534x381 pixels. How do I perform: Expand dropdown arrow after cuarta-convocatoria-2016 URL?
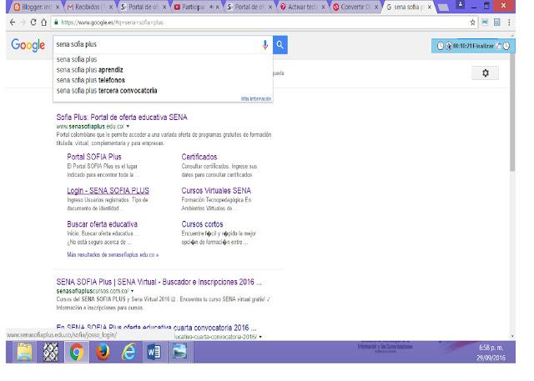[x=260, y=337]
